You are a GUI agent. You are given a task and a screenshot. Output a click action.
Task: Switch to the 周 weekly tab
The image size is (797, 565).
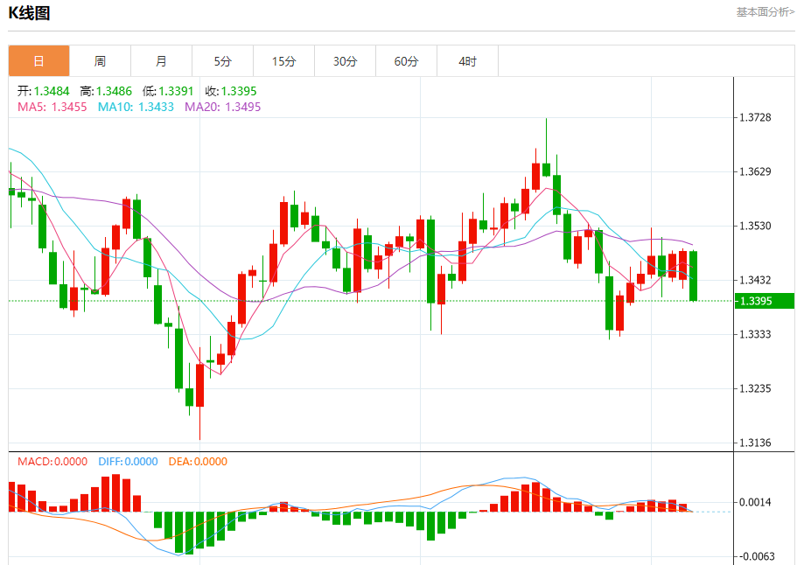coord(100,61)
